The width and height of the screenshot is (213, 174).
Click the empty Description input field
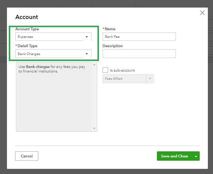coord(139,54)
